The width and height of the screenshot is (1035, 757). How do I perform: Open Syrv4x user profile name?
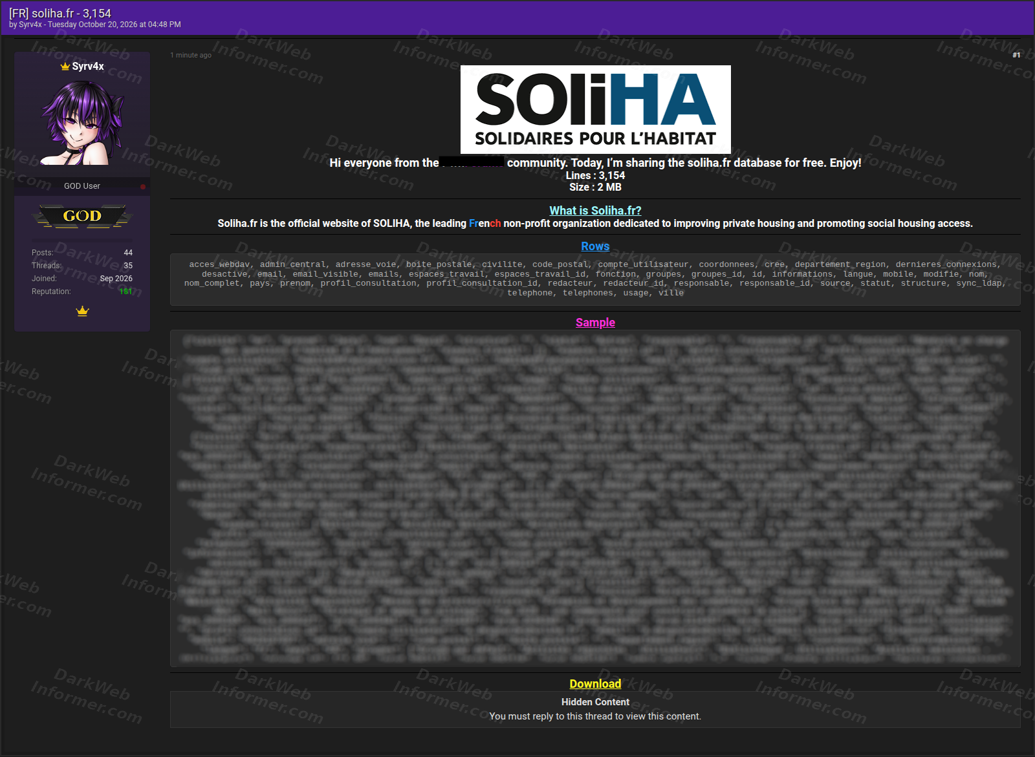pyautogui.click(x=88, y=66)
